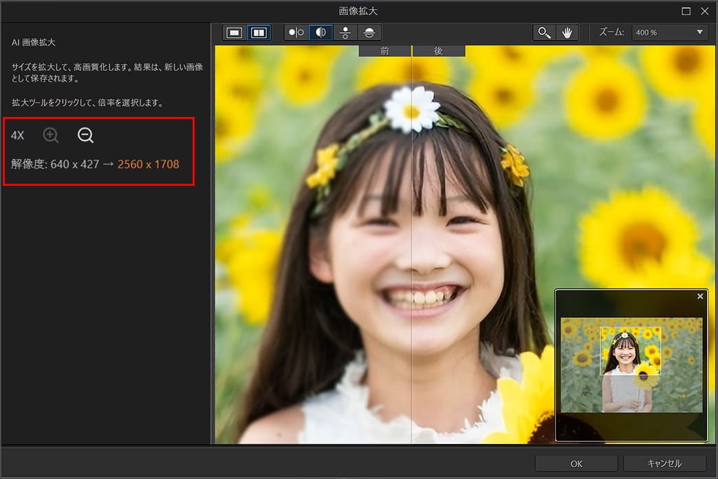
Task: Click the navigator preview thumbnail
Action: (x=631, y=365)
